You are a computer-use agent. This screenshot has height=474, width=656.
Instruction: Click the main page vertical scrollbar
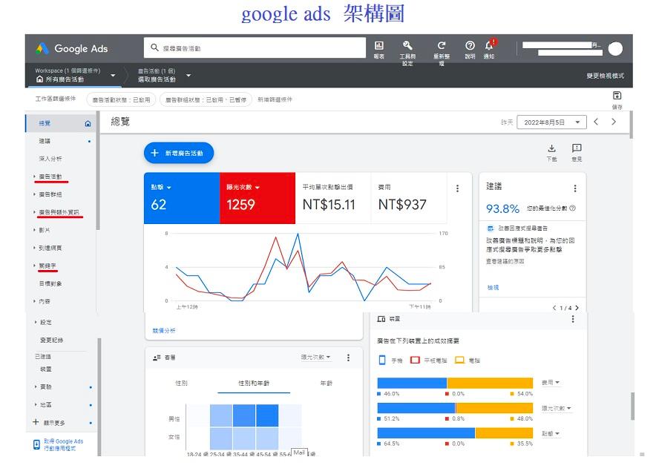(631, 125)
